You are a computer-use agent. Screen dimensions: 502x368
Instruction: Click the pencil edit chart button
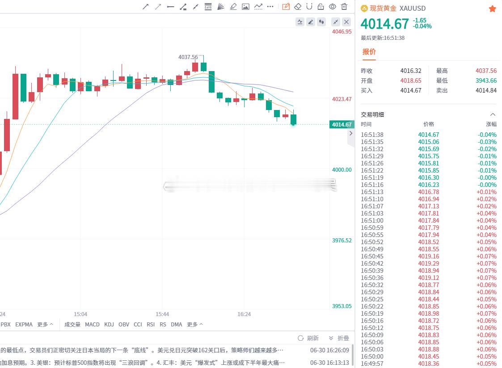point(311,22)
